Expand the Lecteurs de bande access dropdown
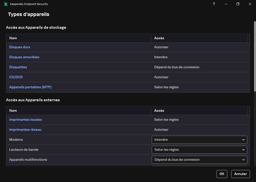 [x=199, y=150]
